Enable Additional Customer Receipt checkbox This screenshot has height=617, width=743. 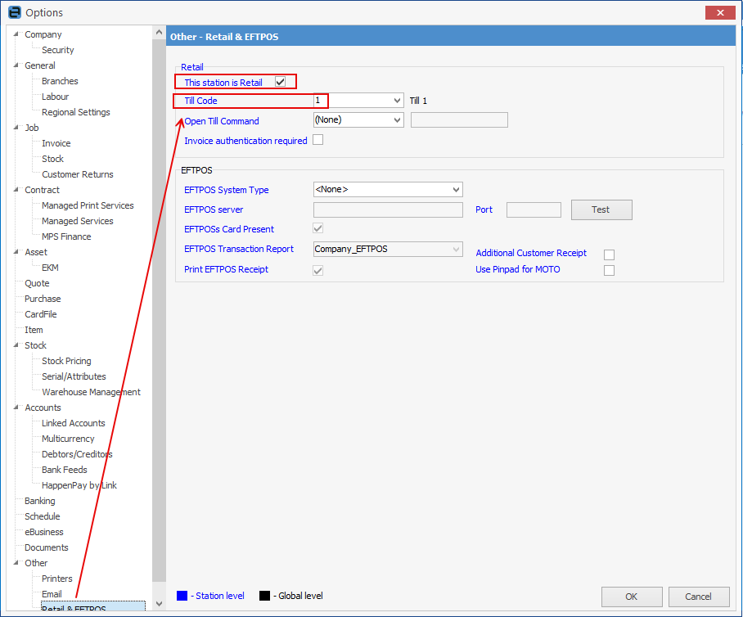coord(610,255)
